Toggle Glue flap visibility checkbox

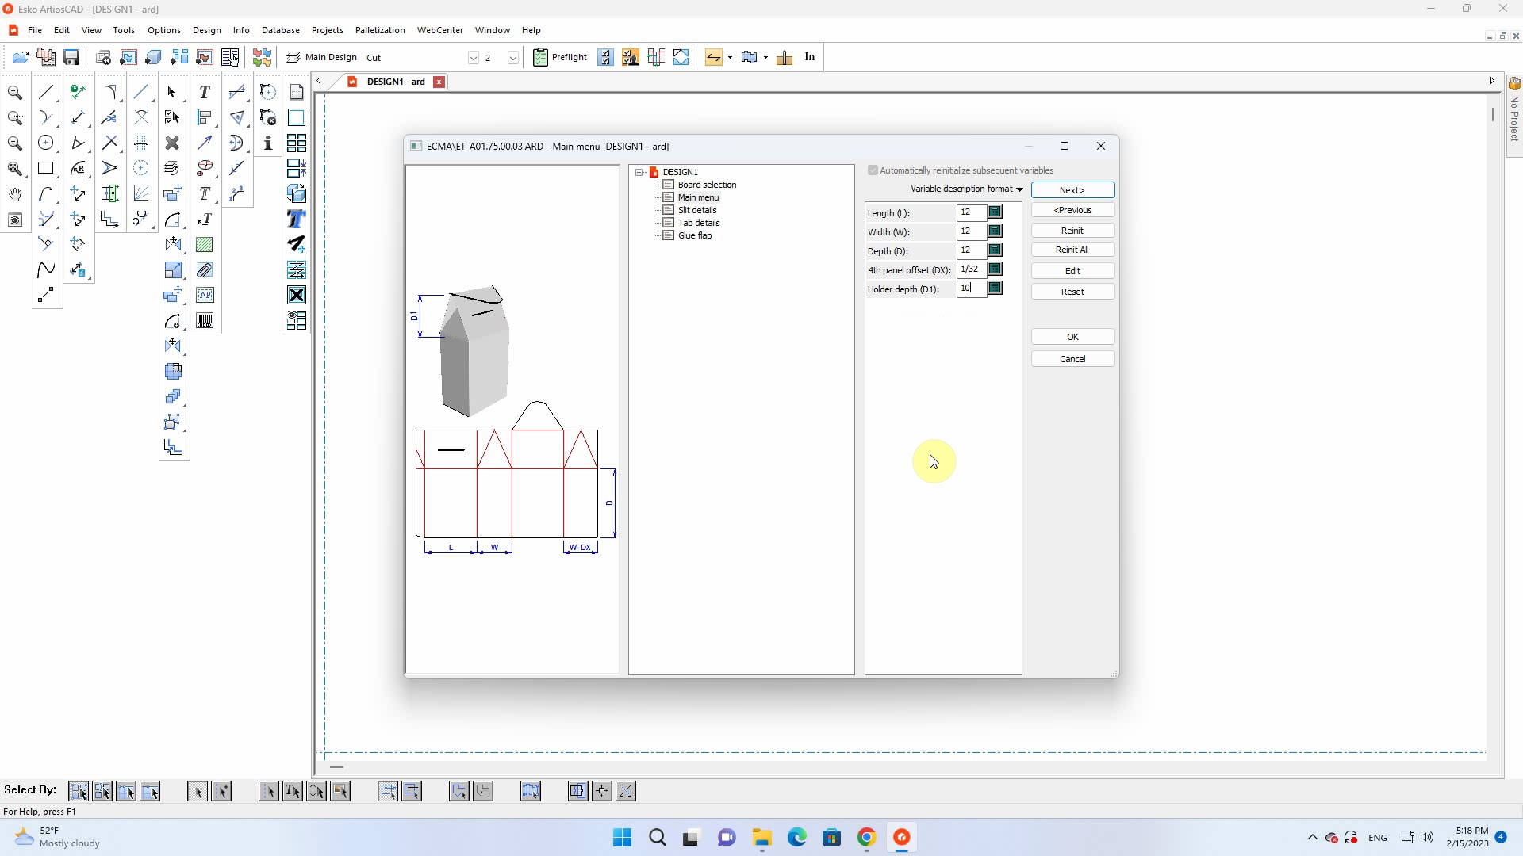[x=669, y=235]
